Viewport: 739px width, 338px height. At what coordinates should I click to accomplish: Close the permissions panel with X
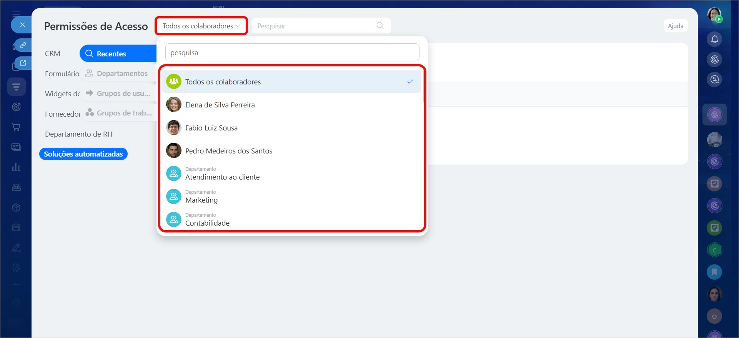23,25
